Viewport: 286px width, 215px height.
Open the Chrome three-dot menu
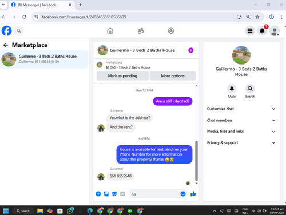coord(281,17)
